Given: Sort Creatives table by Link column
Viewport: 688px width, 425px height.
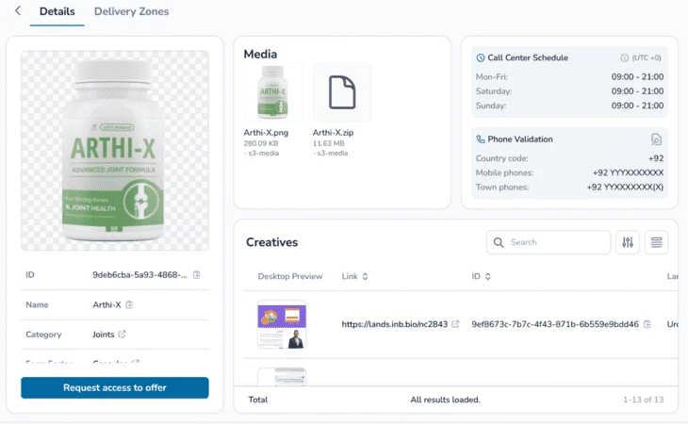Looking at the screenshot, I should click(365, 277).
